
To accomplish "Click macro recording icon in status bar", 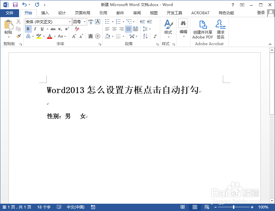I will tap(93, 207).
